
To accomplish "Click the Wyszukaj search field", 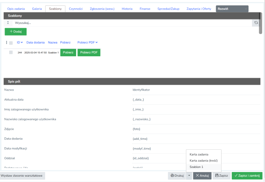I will [132, 23].
